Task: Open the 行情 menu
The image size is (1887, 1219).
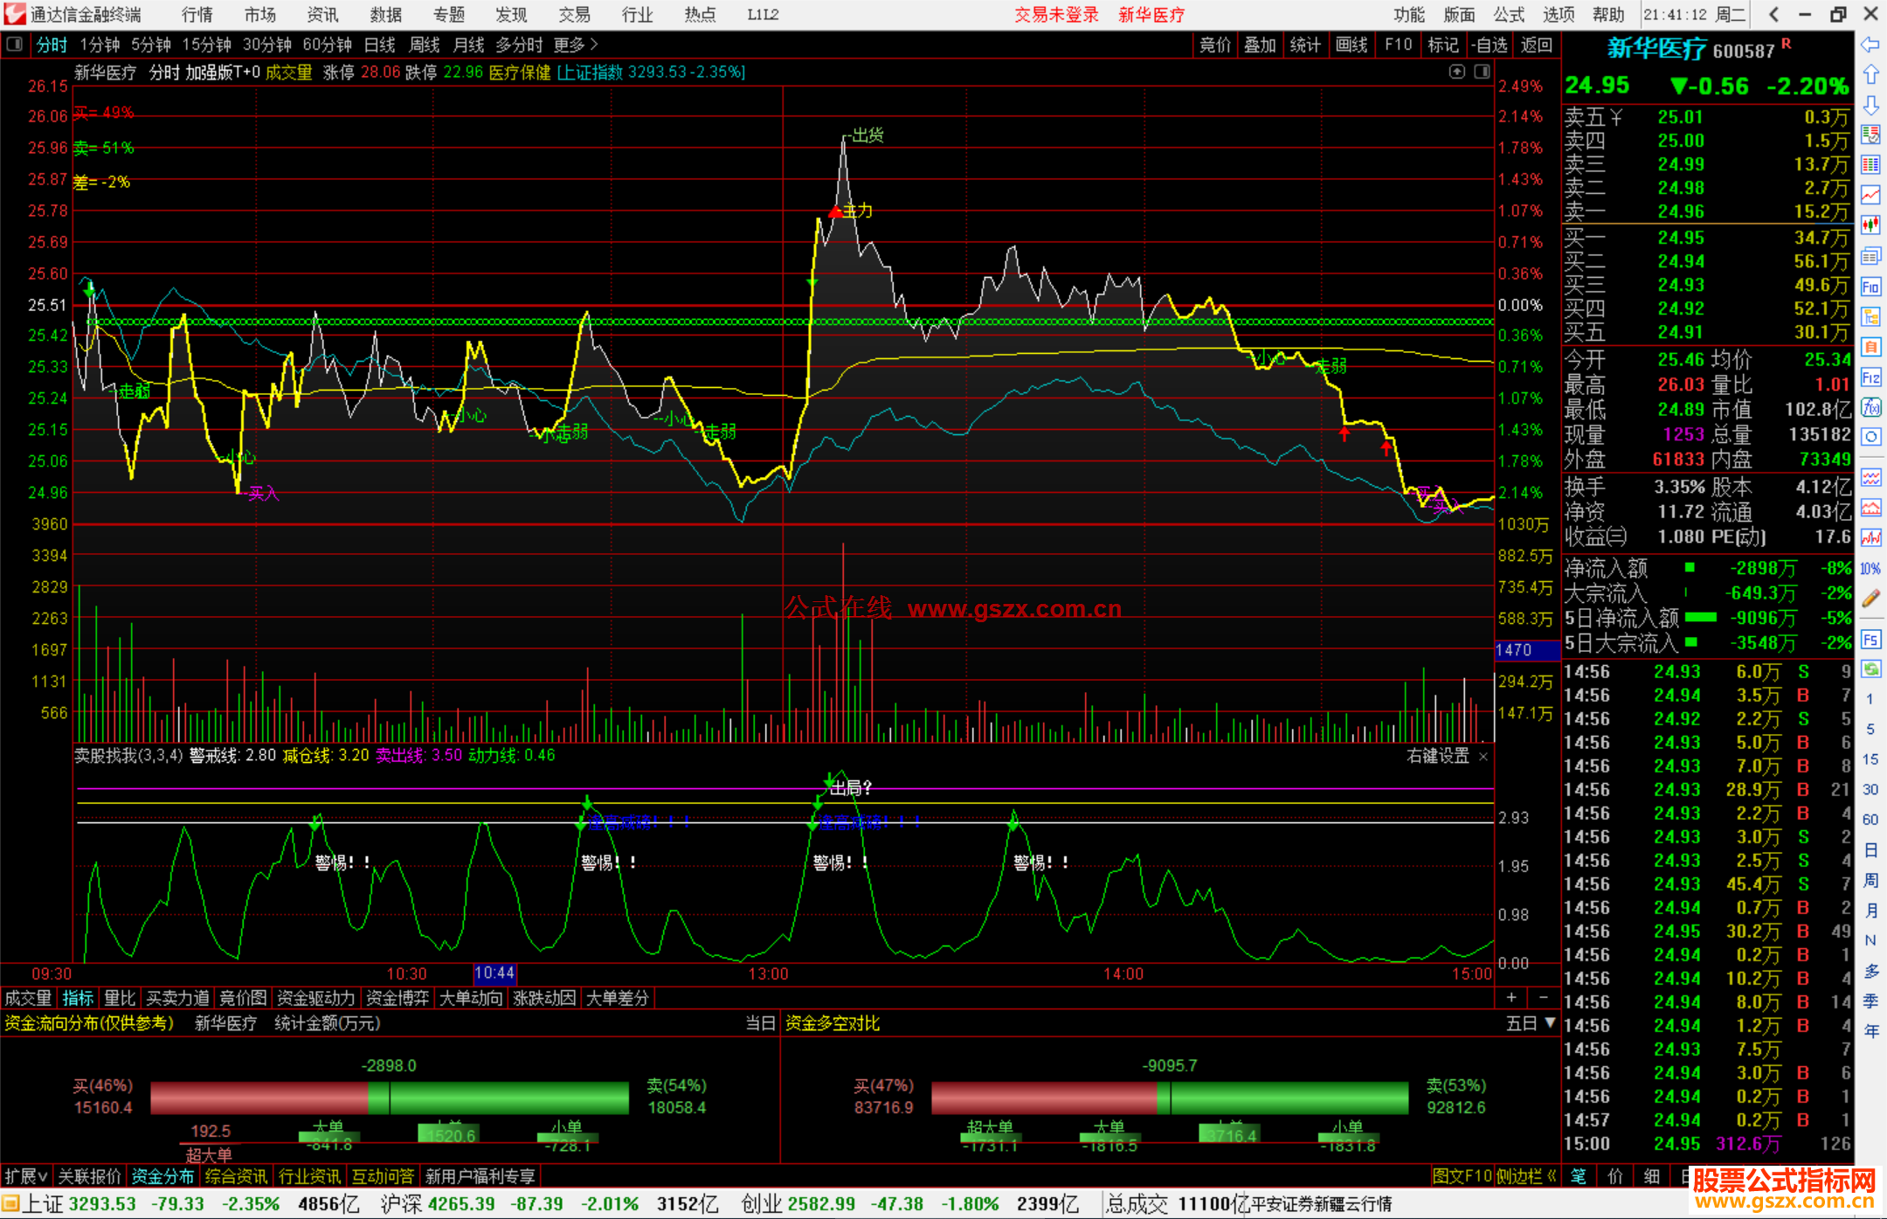Action: [197, 14]
